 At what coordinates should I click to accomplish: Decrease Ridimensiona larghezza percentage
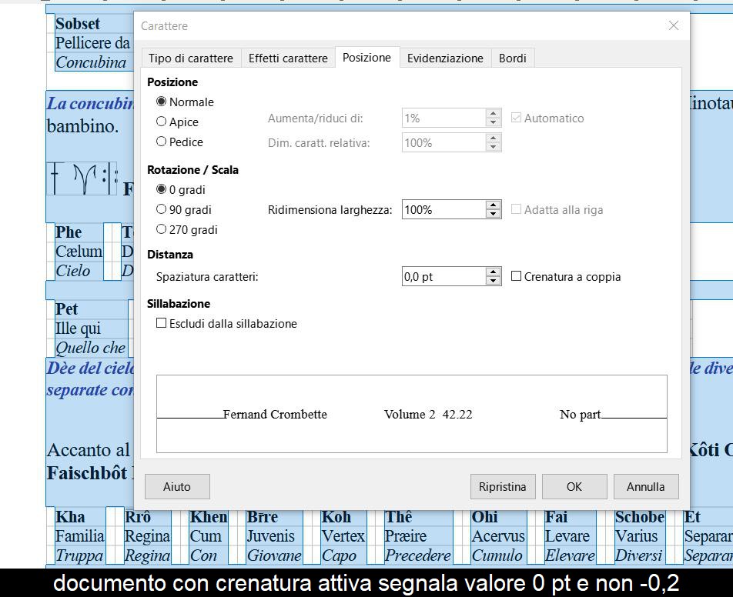coord(494,214)
